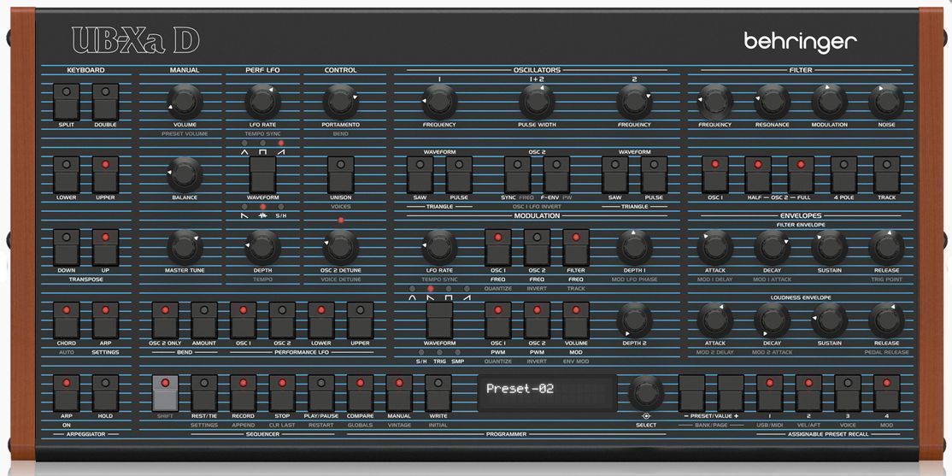
Task: Toggle modulation OSC 2 FREQ button
Action: (x=537, y=247)
